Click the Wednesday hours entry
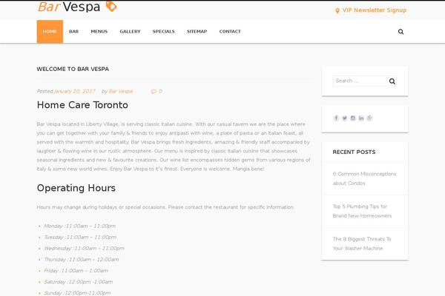445x296 pixels. click(84, 249)
